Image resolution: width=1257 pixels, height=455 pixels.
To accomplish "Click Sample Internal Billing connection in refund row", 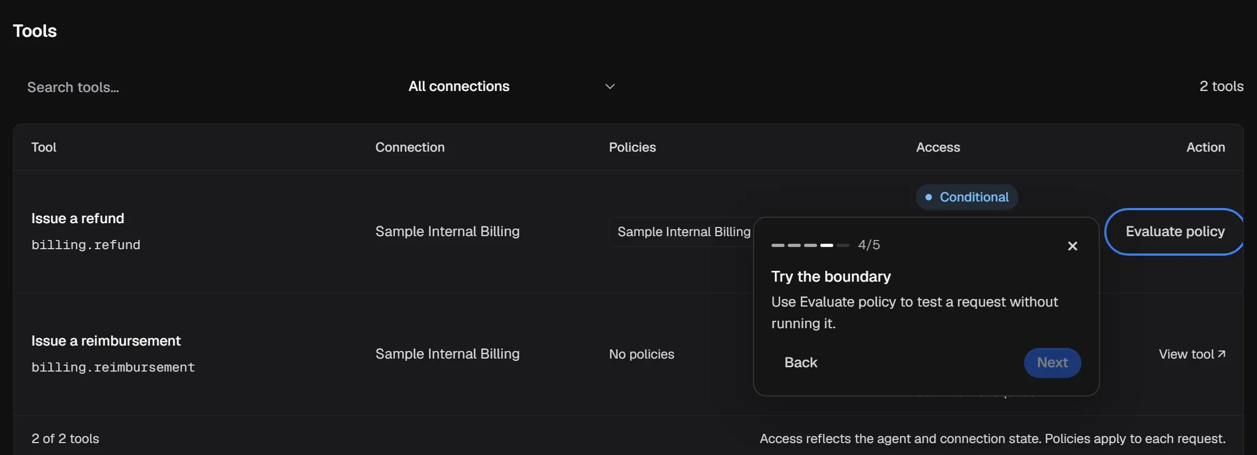I will coord(448,231).
